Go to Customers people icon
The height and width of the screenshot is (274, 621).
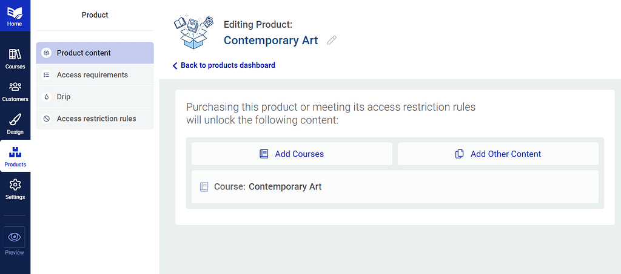coord(15,91)
